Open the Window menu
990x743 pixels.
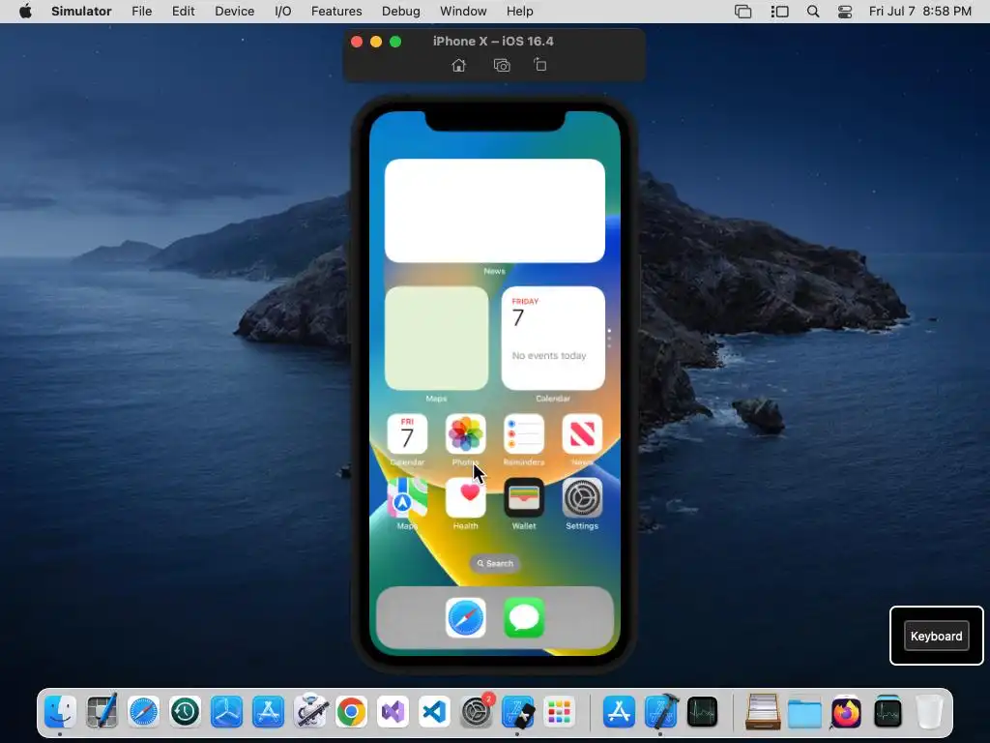click(x=463, y=11)
